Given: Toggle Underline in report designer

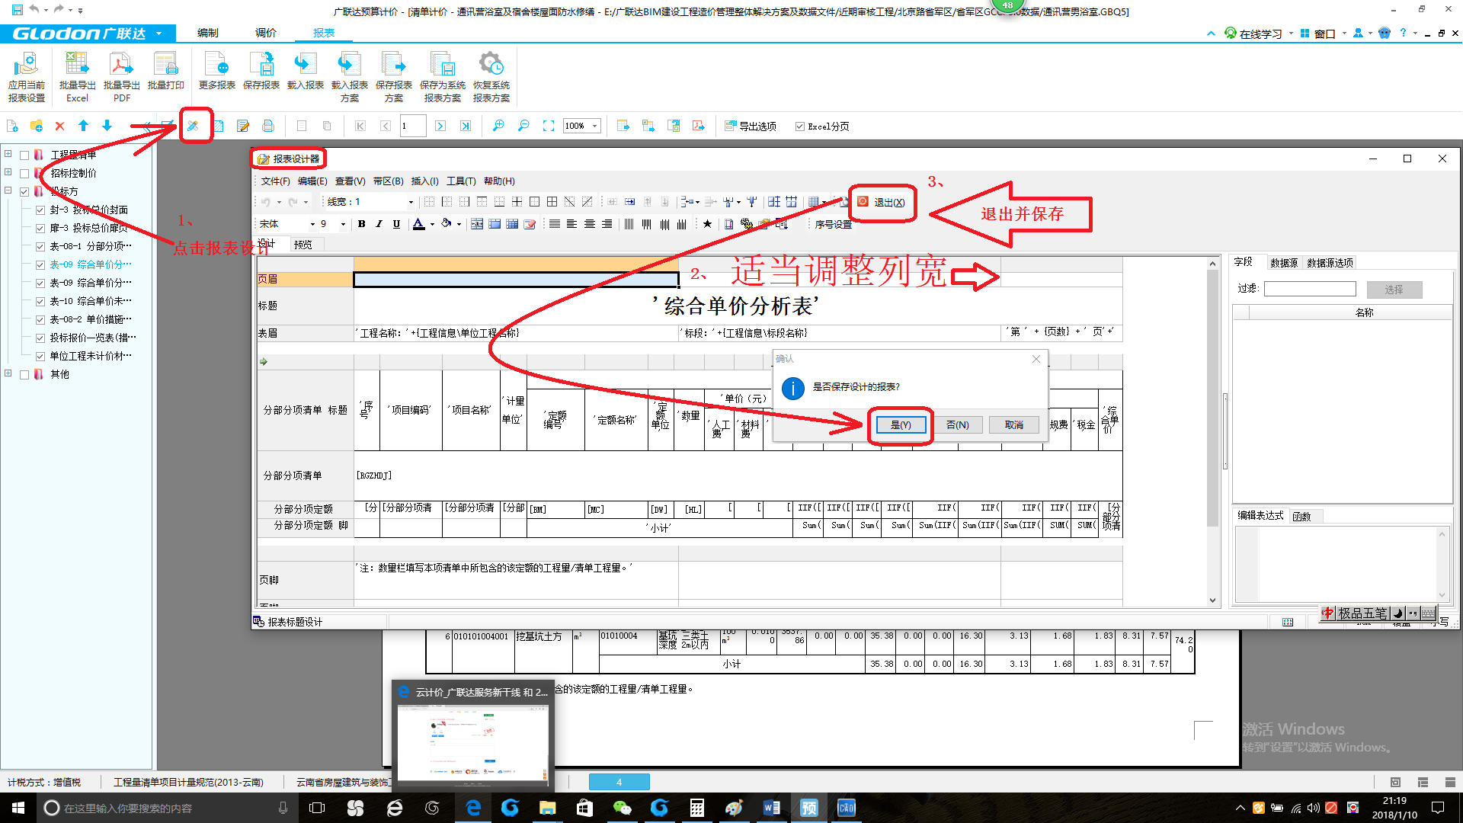Looking at the screenshot, I should click(x=396, y=223).
